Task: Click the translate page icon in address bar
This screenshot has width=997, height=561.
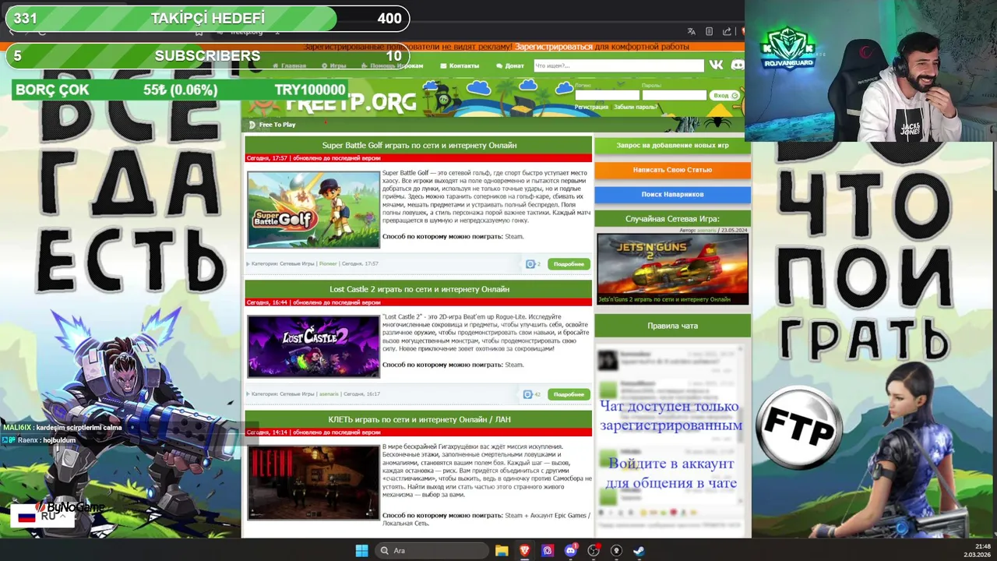Action: 691,31
